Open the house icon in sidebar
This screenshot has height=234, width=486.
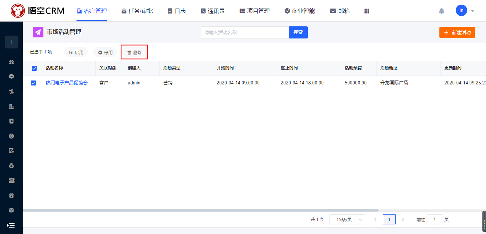pos(11,195)
